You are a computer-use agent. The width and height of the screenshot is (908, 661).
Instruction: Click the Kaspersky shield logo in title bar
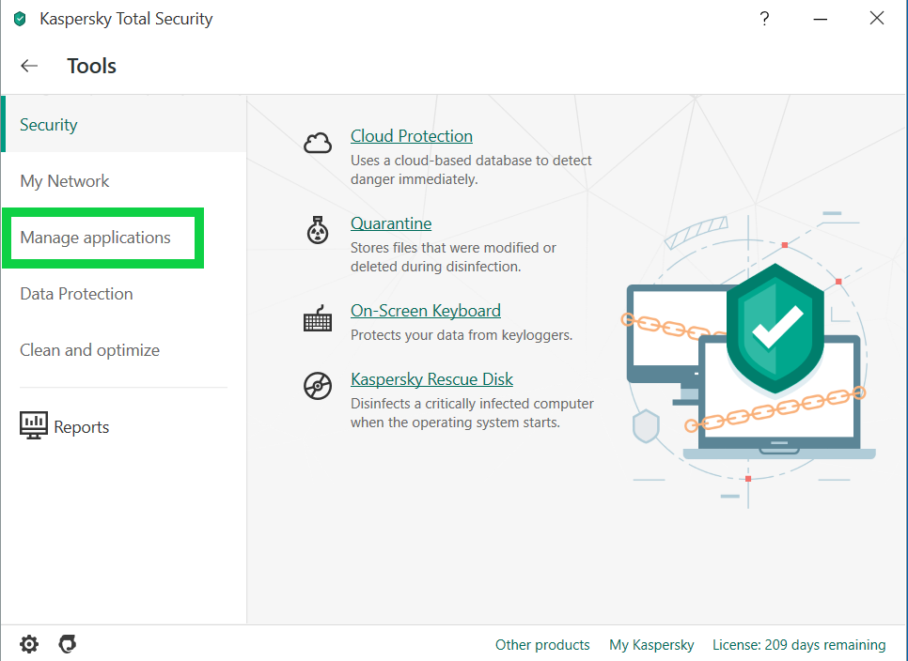[20, 19]
